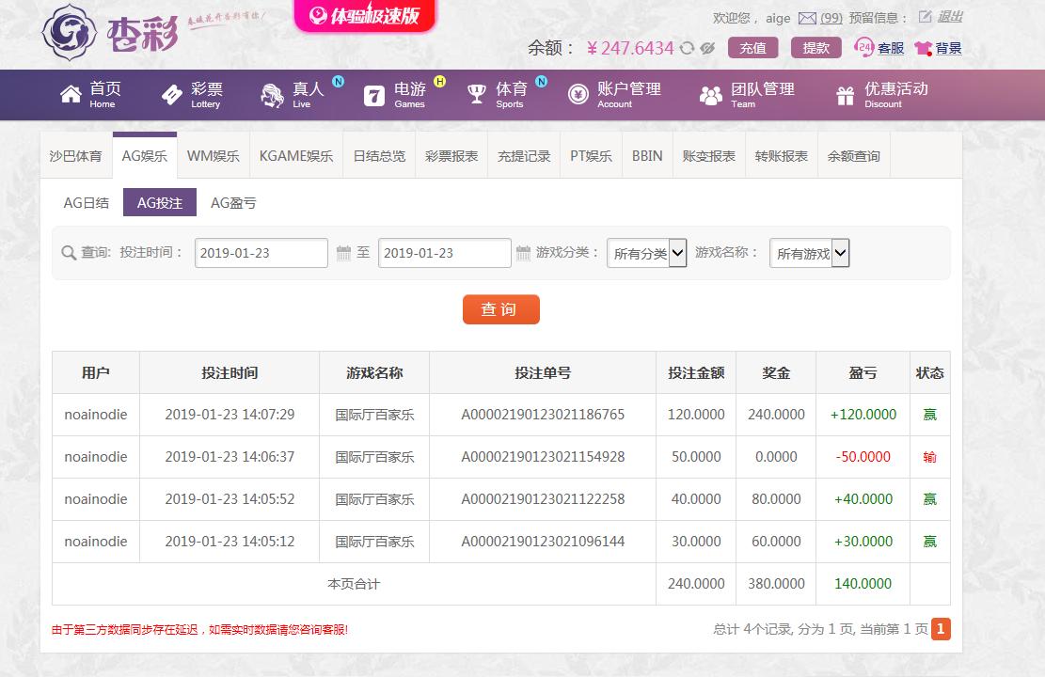Switch to WM娱乐 tab
The width and height of the screenshot is (1045, 677).
pos(214,156)
